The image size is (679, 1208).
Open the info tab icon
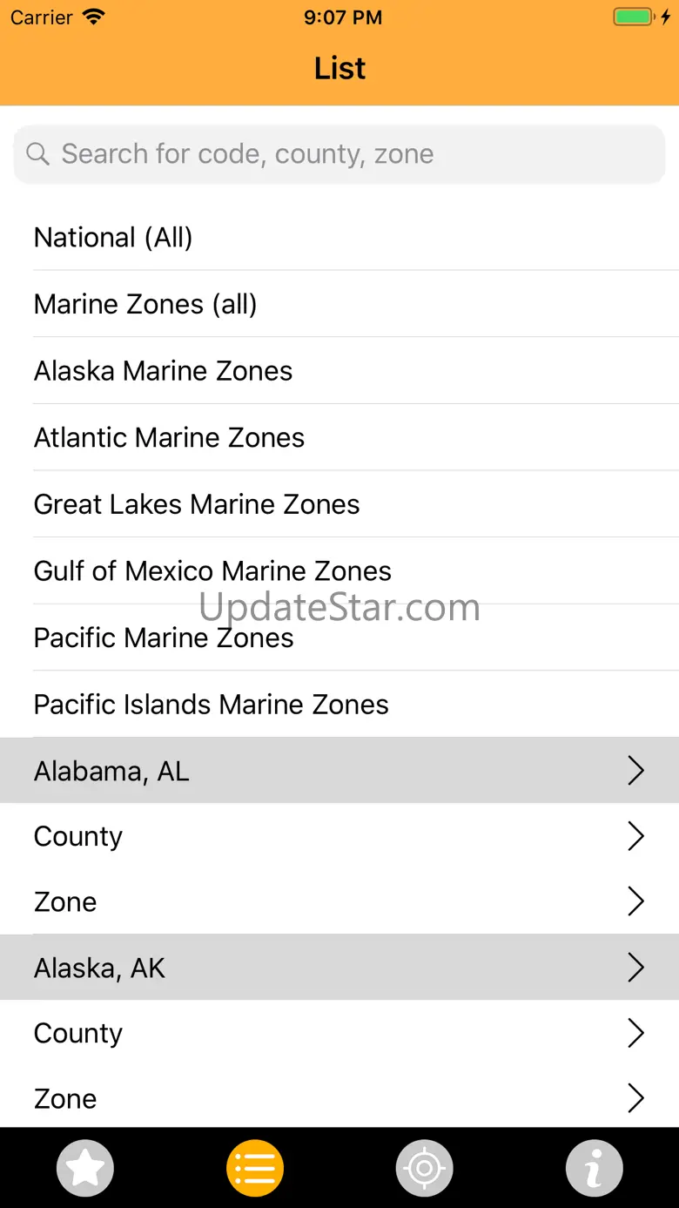tap(595, 1168)
